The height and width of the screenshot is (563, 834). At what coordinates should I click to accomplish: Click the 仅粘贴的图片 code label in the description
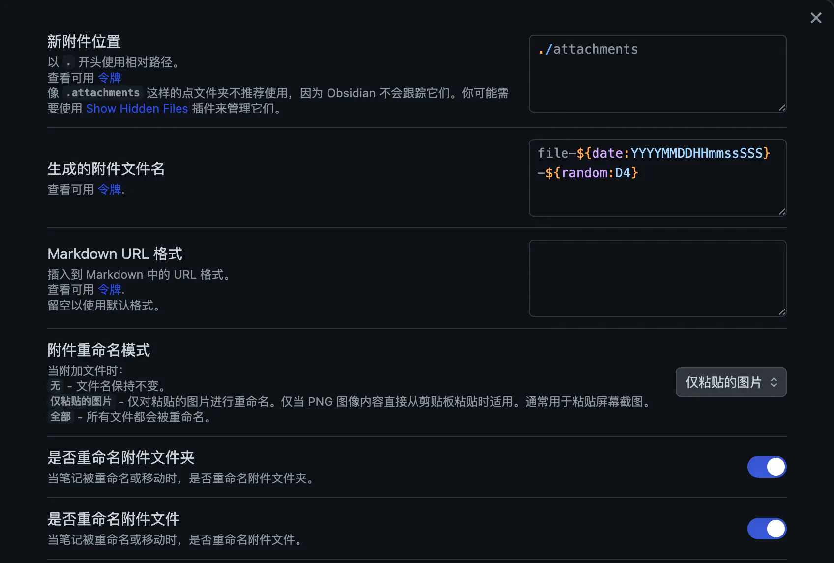tap(81, 401)
